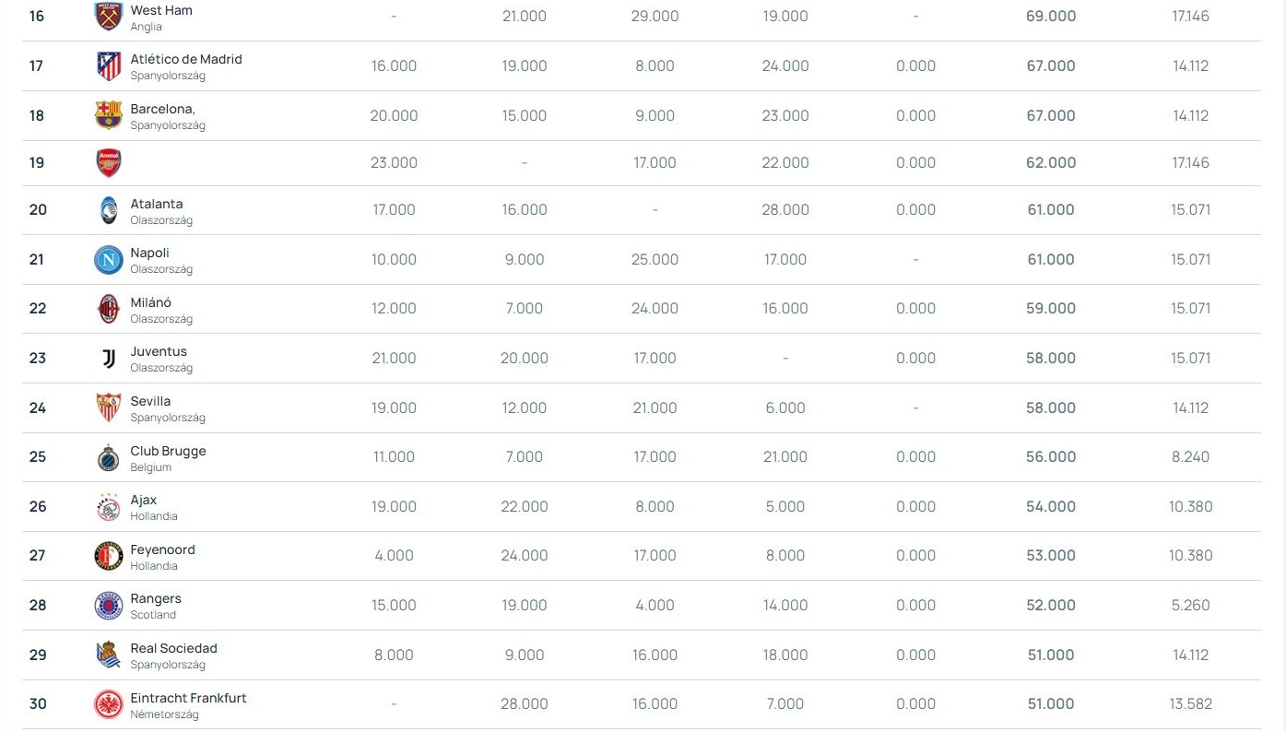Open the Real Sociedad team link
1286x732 pixels.
[x=173, y=648]
